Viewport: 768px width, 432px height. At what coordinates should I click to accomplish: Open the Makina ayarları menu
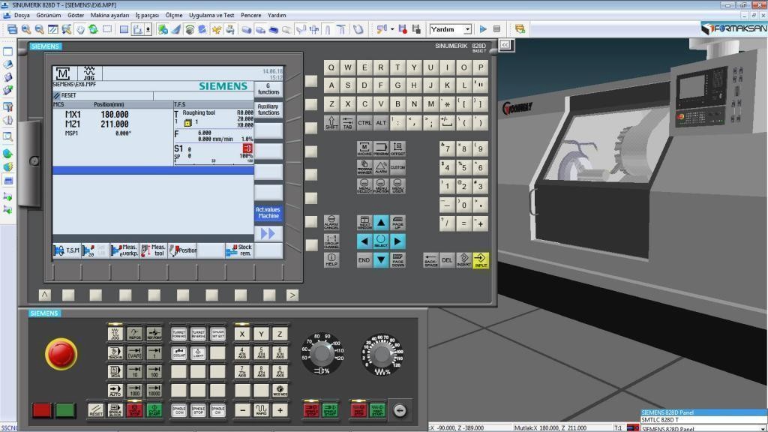[x=109, y=15]
